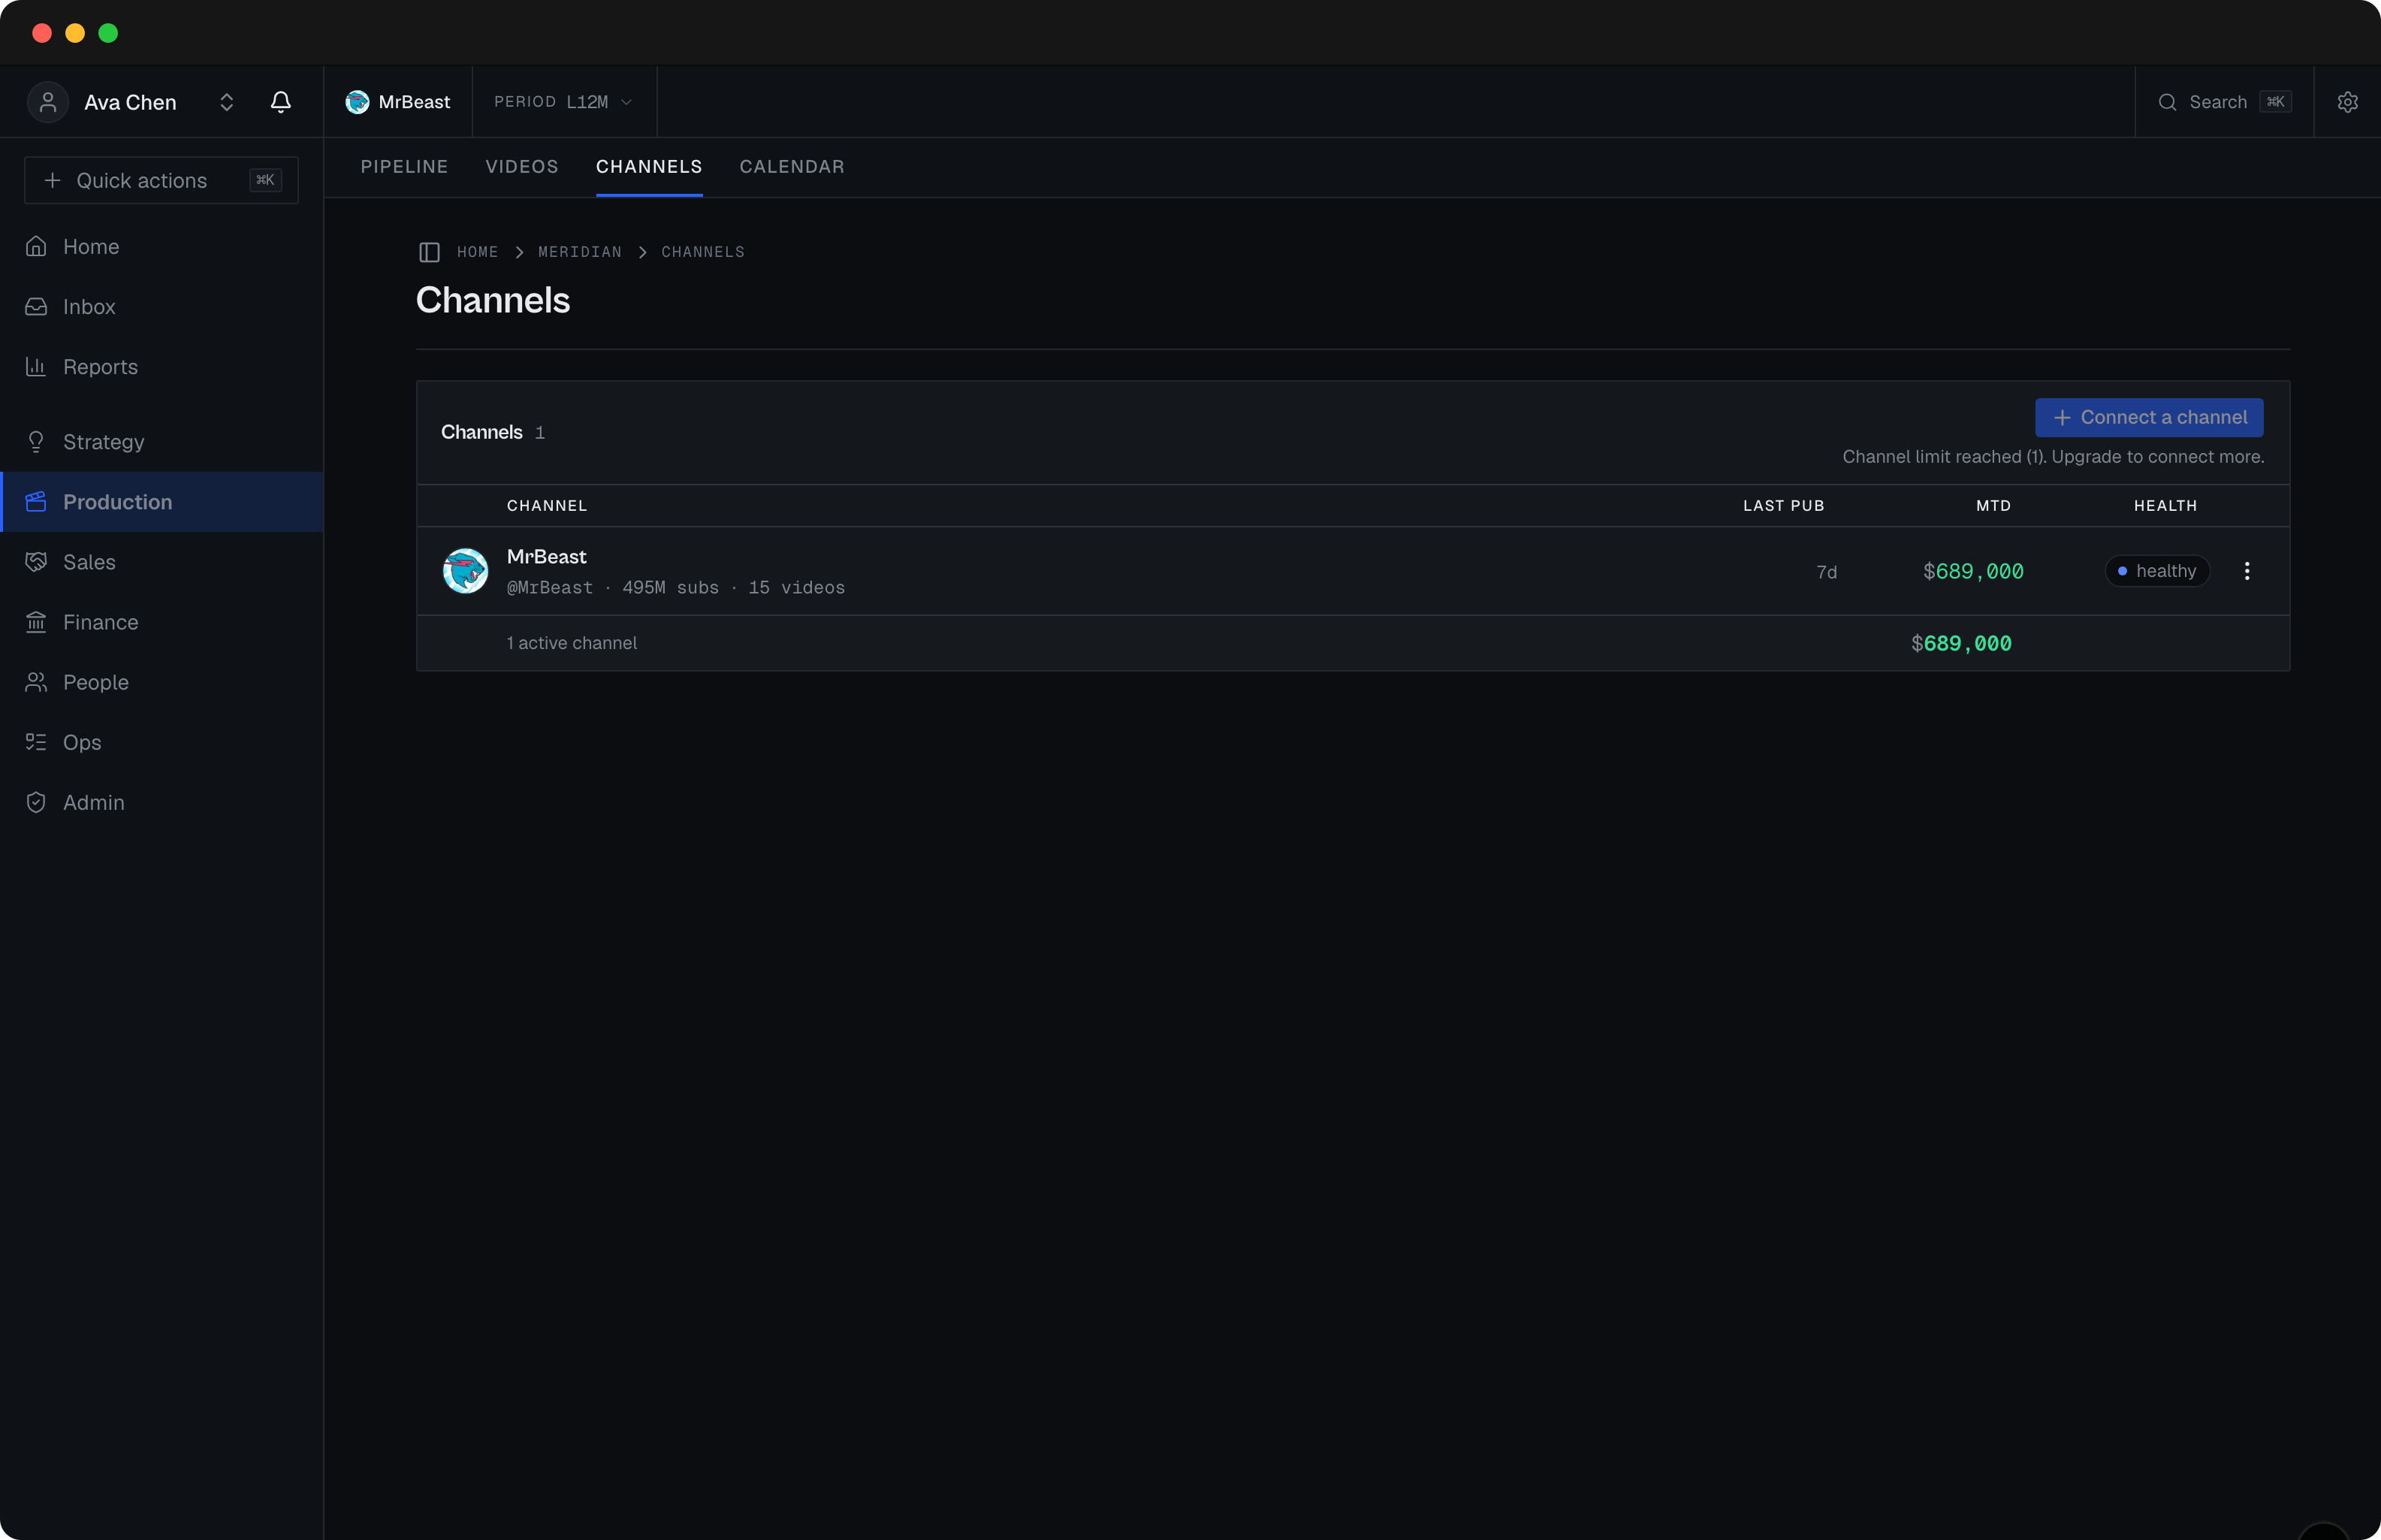Click Meridian breadcrumb link
This screenshot has width=2381, height=1540.
point(580,252)
